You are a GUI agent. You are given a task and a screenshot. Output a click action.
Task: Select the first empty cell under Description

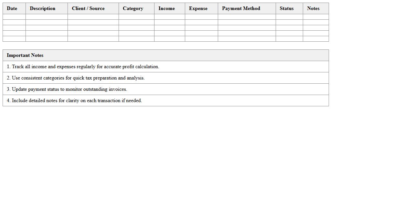47,17
